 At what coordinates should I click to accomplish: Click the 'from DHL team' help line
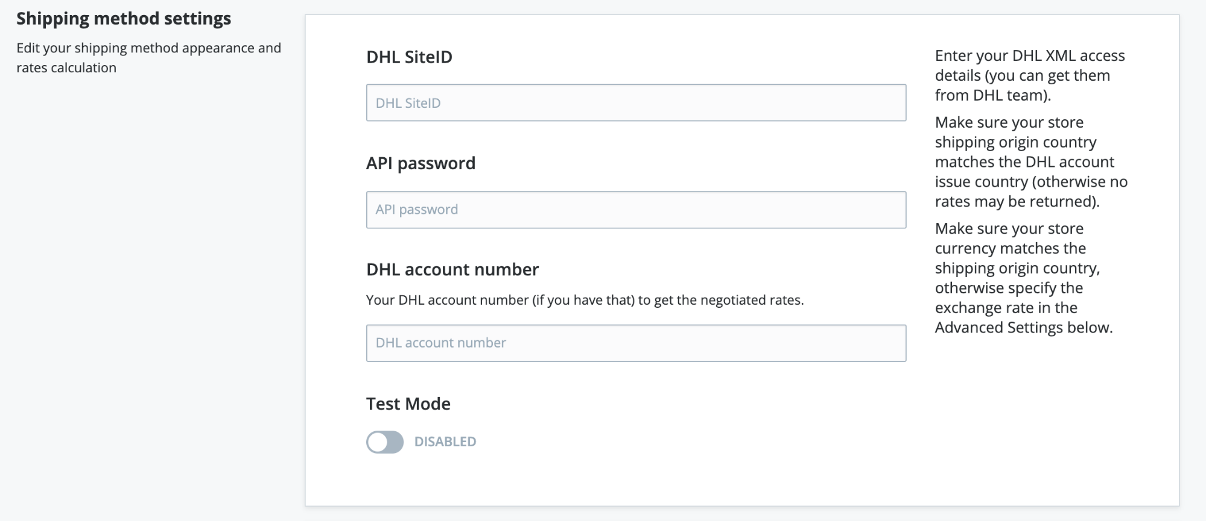point(993,95)
